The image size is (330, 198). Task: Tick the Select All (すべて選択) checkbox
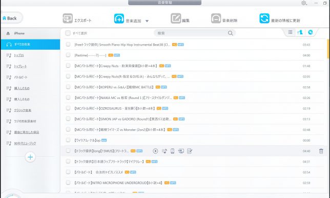68,33
